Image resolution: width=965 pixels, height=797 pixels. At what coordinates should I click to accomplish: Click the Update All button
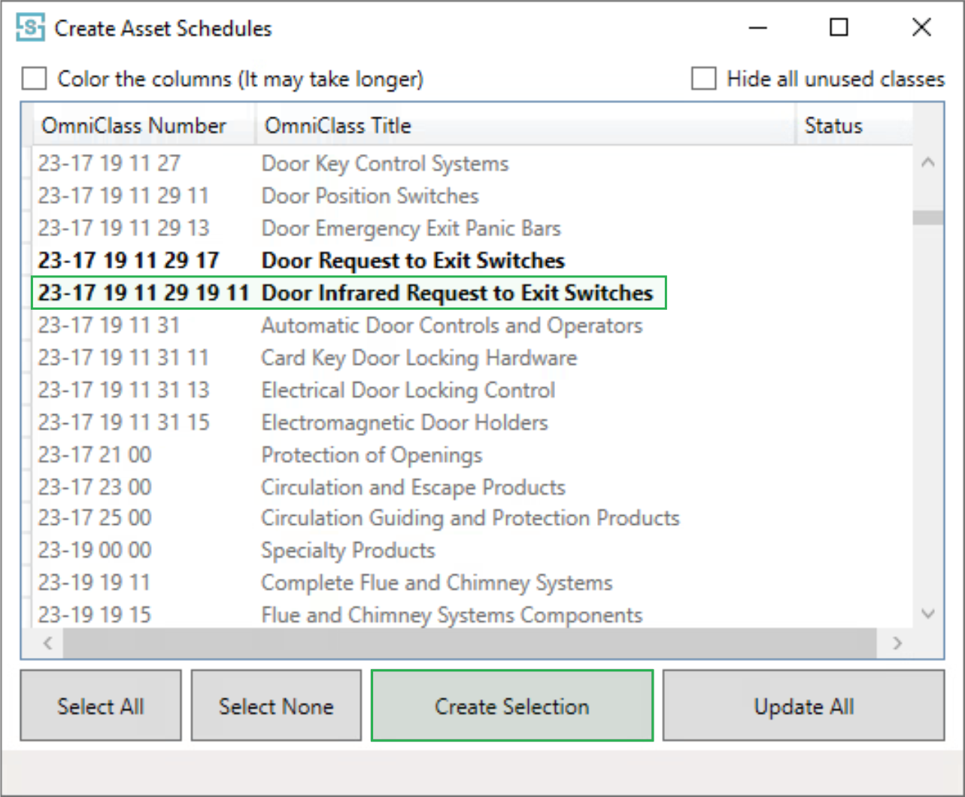coord(803,706)
